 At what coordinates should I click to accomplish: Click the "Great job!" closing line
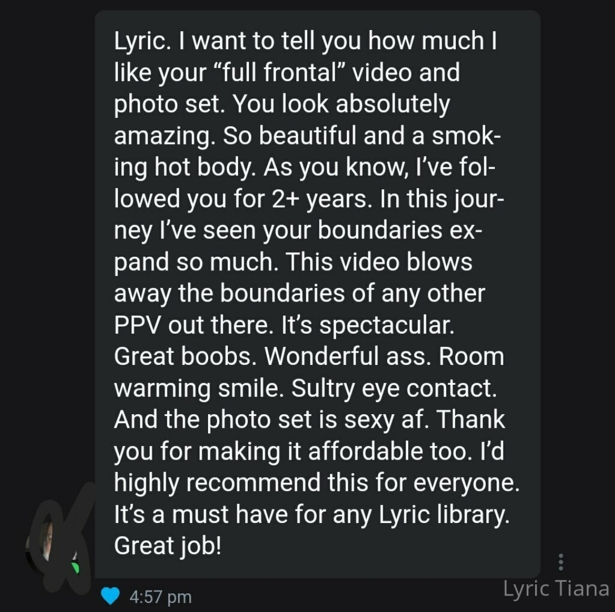pos(167,546)
